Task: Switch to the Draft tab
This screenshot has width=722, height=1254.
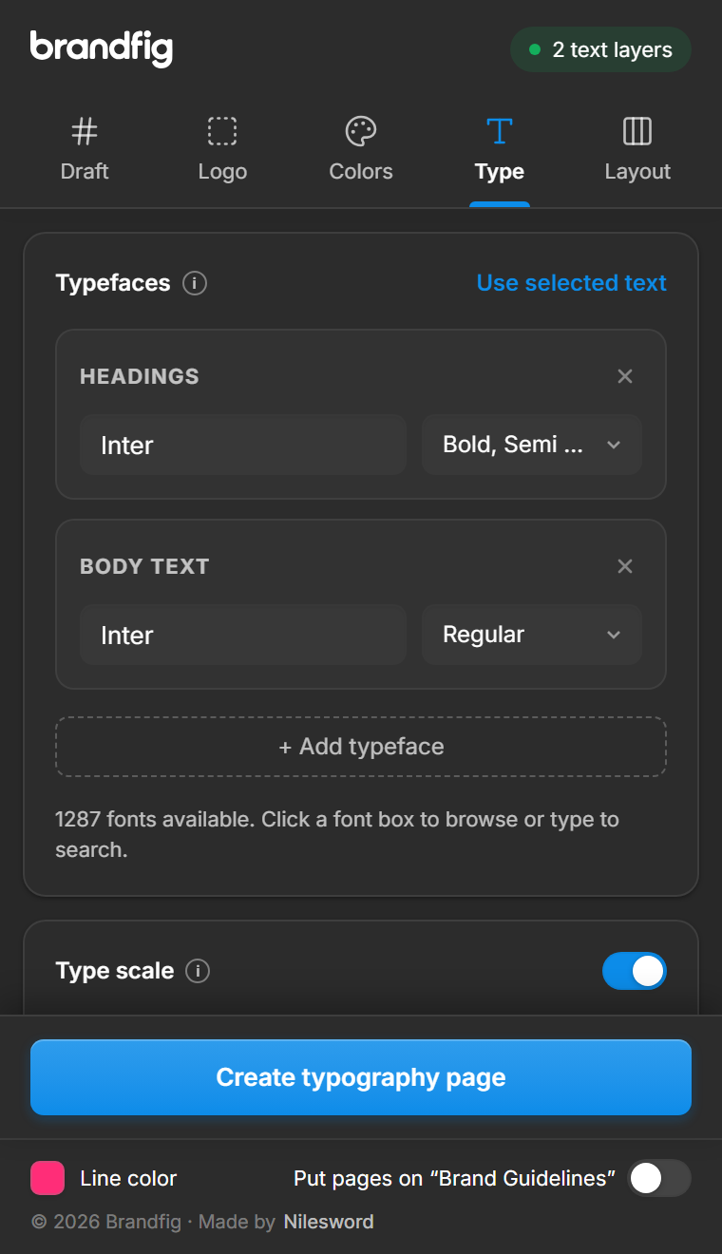Action: [x=85, y=150]
